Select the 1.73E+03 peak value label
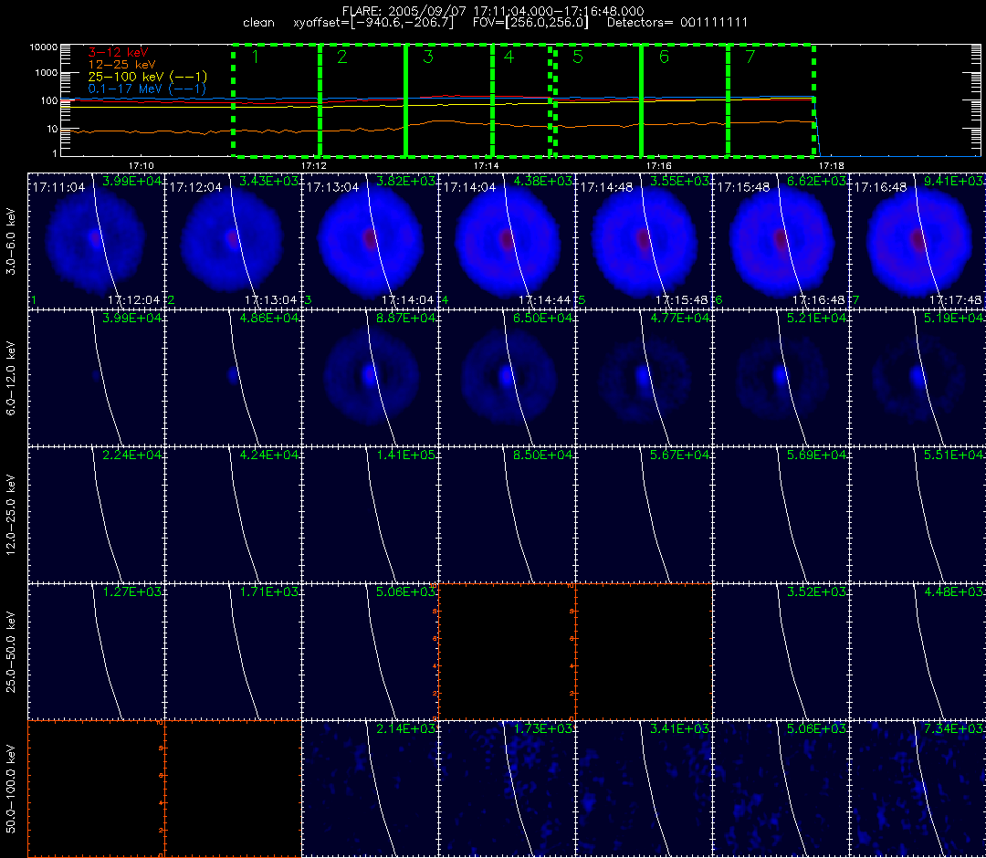Image resolution: width=986 pixels, height=858 pixels. point(543,728)
